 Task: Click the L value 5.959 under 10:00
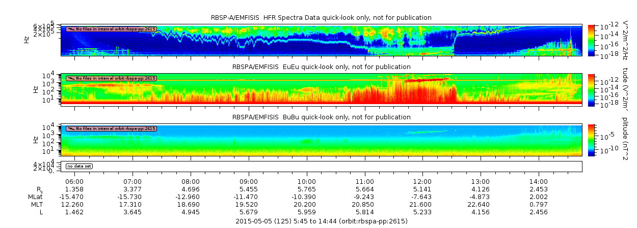306,212
